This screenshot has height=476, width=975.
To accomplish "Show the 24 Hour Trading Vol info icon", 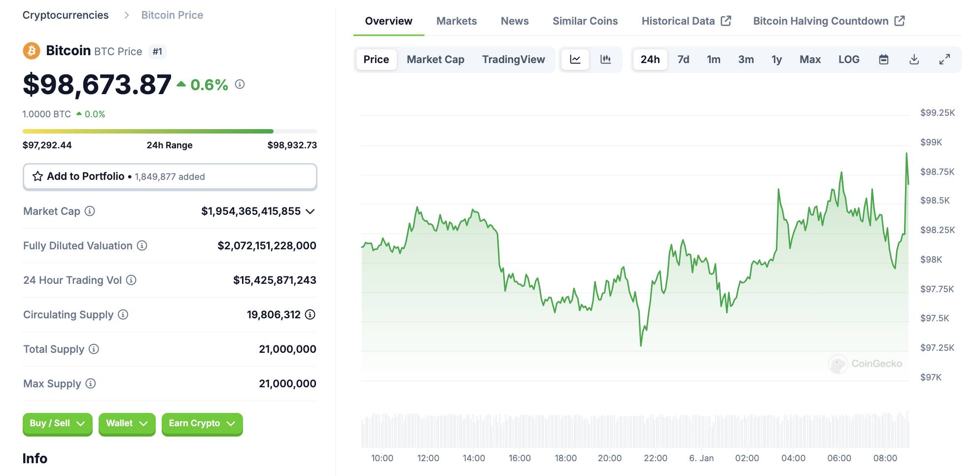I will pos(131,280).
